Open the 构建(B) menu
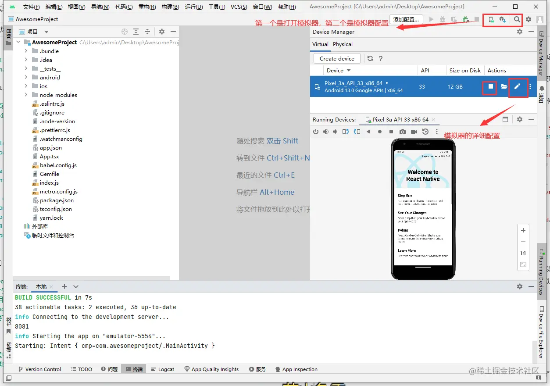Image resolution: width=550 pixels, height=386 pixels. tap(170, 7)
